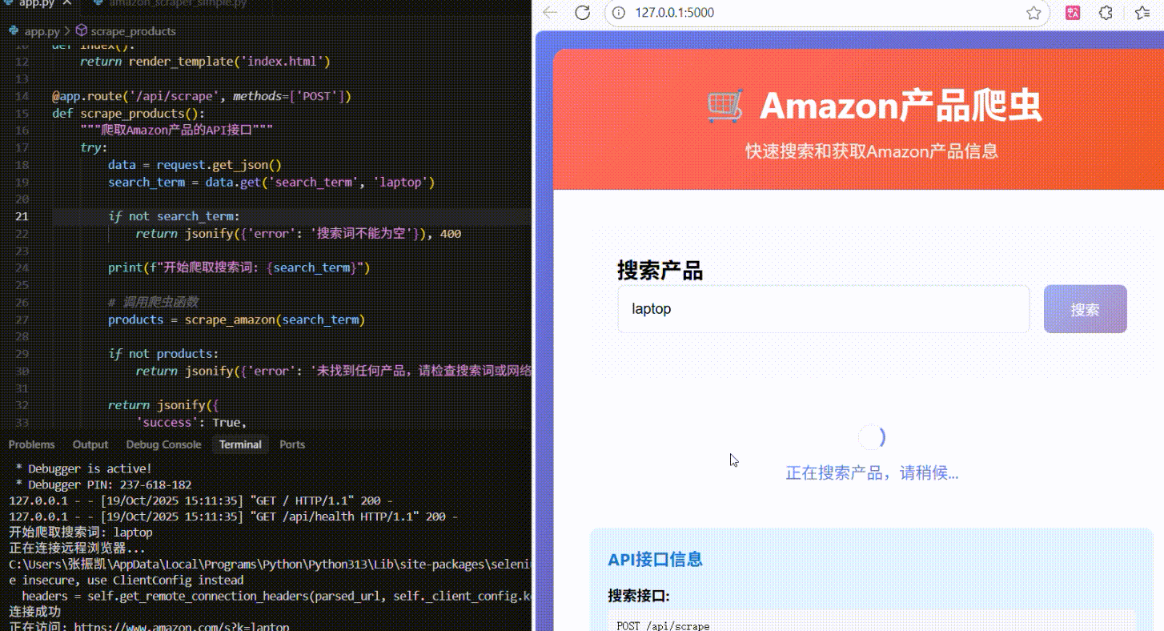Click the print 开始爬取搜索词 code line
Image resolution: width=1164 pixels, height=631 pixels.
pos(239,267)
